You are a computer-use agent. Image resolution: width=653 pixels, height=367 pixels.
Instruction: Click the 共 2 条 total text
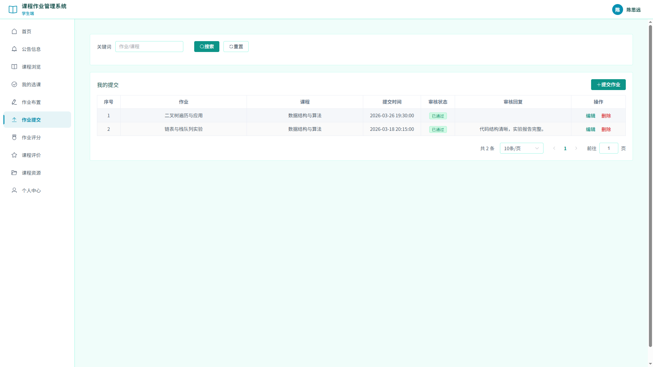click(x=487, y=148)
